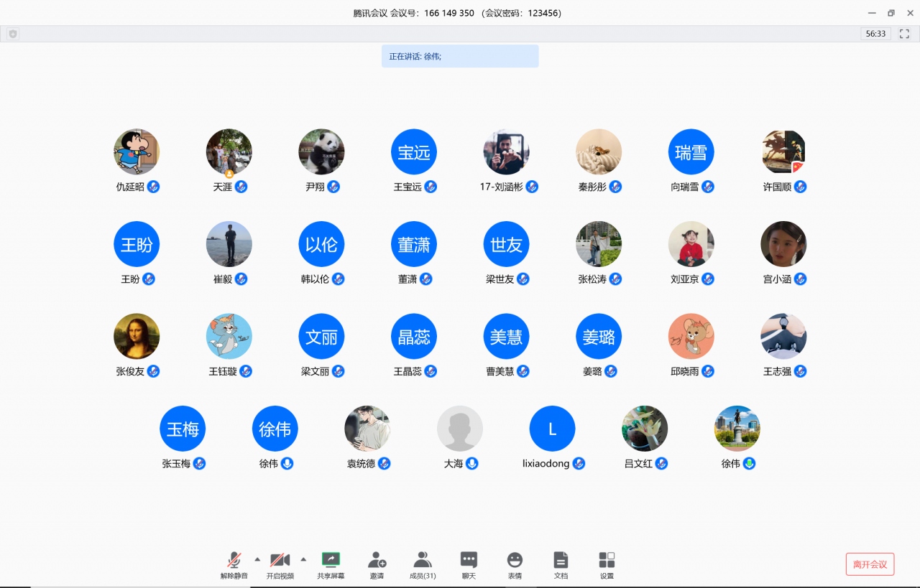
Task: Turn on camera with video toggle
Action: (280, 560)
